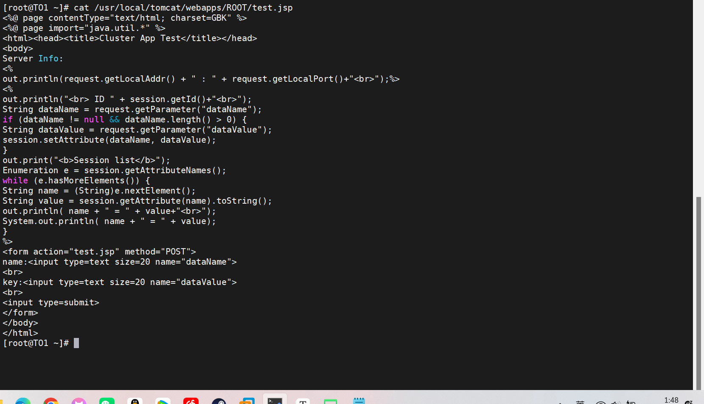The width and height of the screenshot is (704, 404).
Task: Click the 'name="dataValue"' input line
Action: tap(120, 282)
